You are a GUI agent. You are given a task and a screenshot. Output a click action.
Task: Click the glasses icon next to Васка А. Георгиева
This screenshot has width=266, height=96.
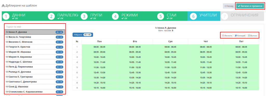point(7,37)
